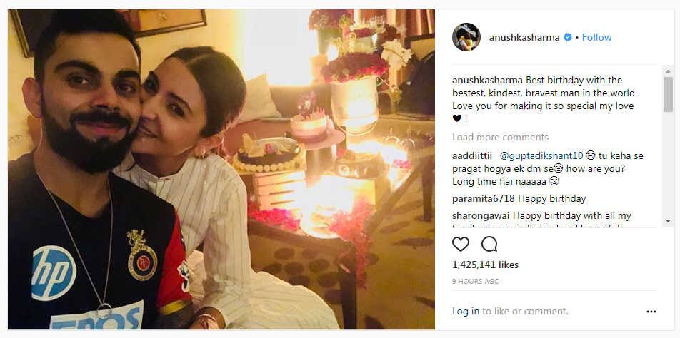Screen dimensions: 680x338
Task: Click the couple selfie photo
Action: [221, 169]
